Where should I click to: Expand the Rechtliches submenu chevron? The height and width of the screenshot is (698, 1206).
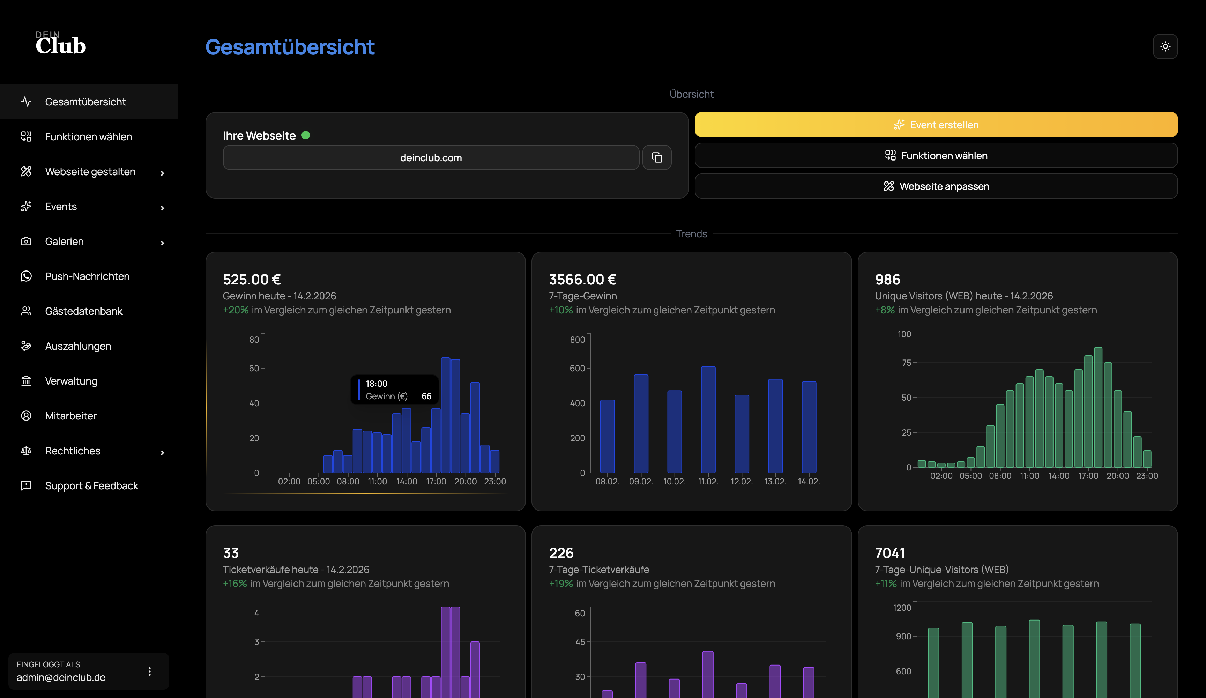click(163, 452)
